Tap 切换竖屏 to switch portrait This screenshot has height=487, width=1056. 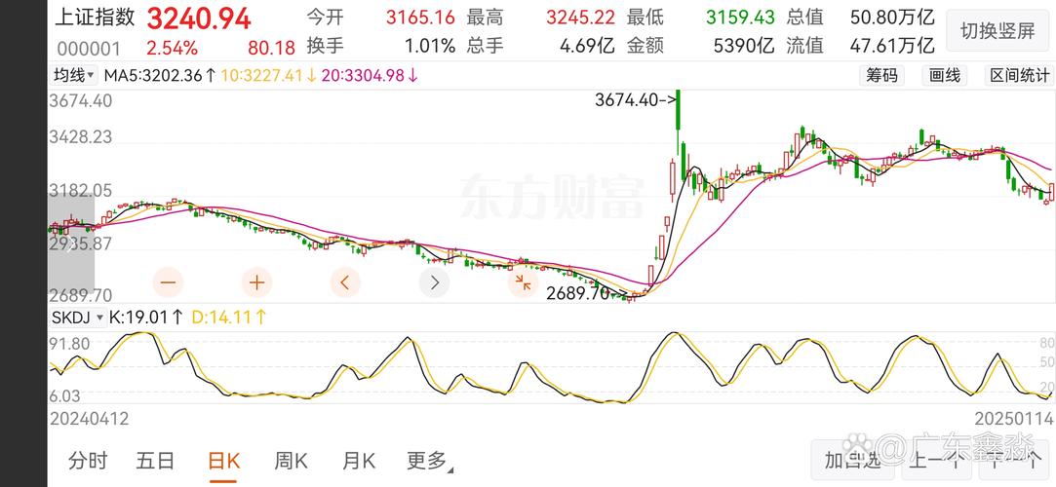coord(997,31)
